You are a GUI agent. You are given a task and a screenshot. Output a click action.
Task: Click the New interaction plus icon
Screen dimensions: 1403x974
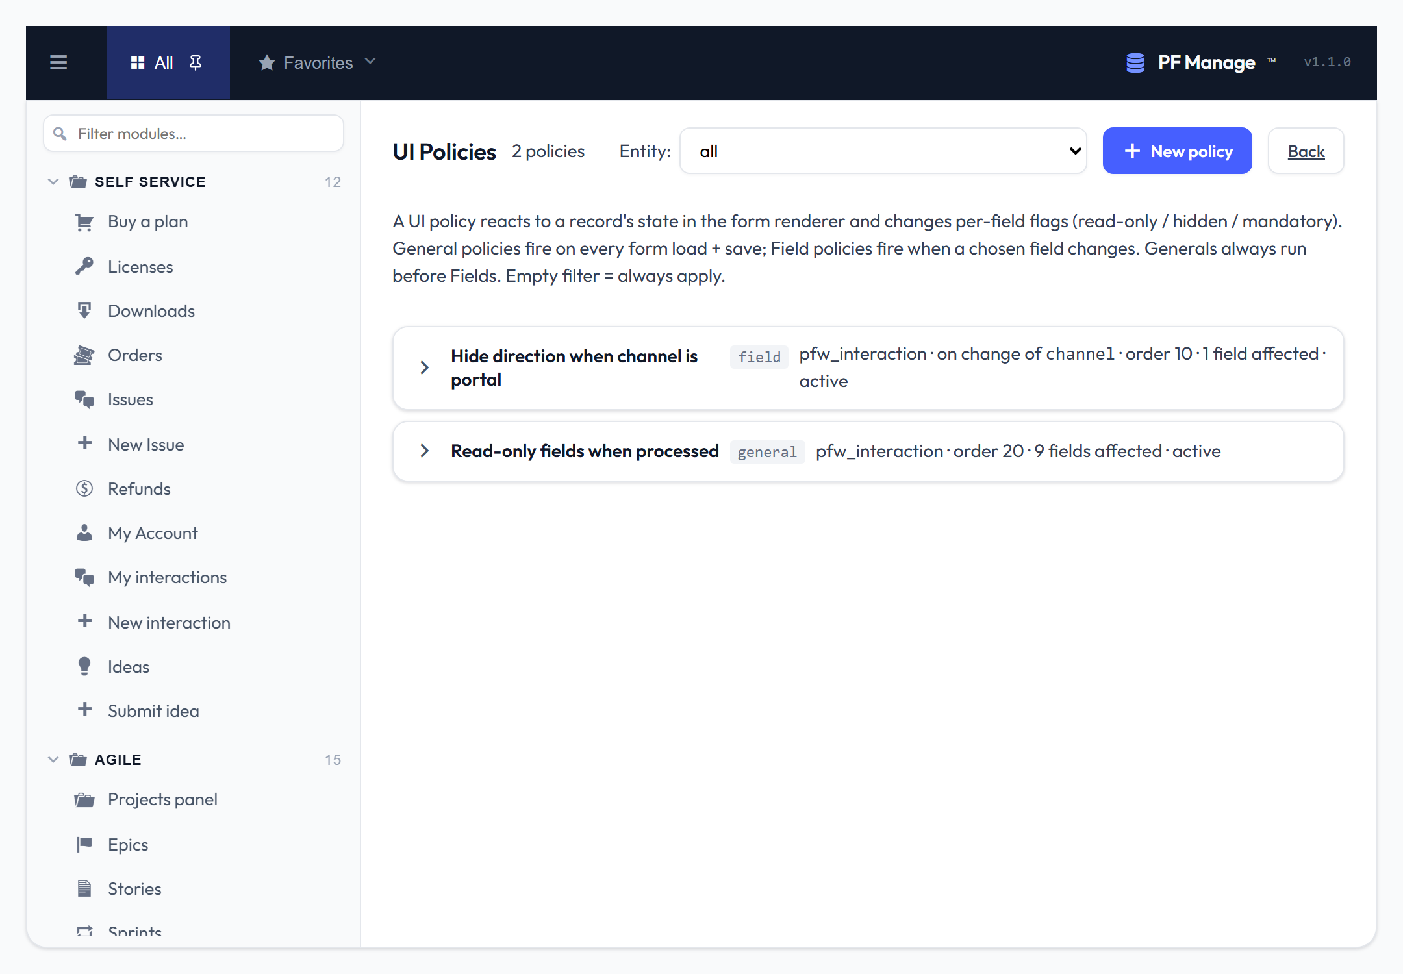(84, 621)
